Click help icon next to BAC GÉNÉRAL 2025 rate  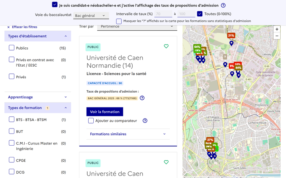point(142,98)
